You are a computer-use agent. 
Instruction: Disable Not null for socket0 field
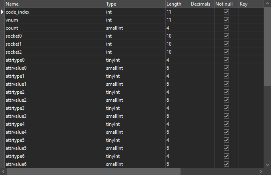click(226, 36)
